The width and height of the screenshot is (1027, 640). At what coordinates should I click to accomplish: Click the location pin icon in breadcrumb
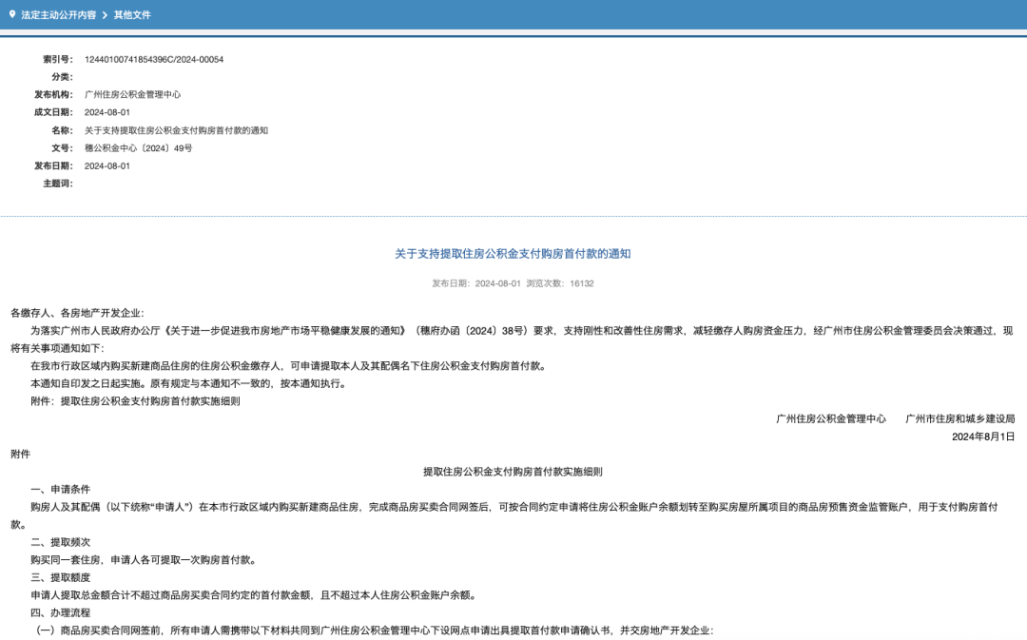click(12, 14)
